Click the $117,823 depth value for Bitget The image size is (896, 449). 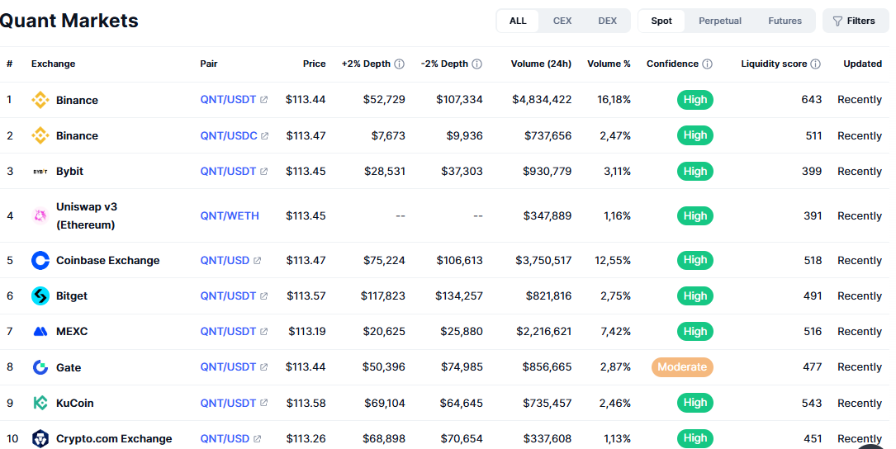(x=383, y=296)
